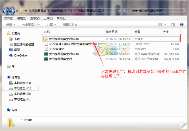Image resolution: width=189 pixels, height=131 pixels.
Task: Click the 107,899 KB size value
Action: 171,59
